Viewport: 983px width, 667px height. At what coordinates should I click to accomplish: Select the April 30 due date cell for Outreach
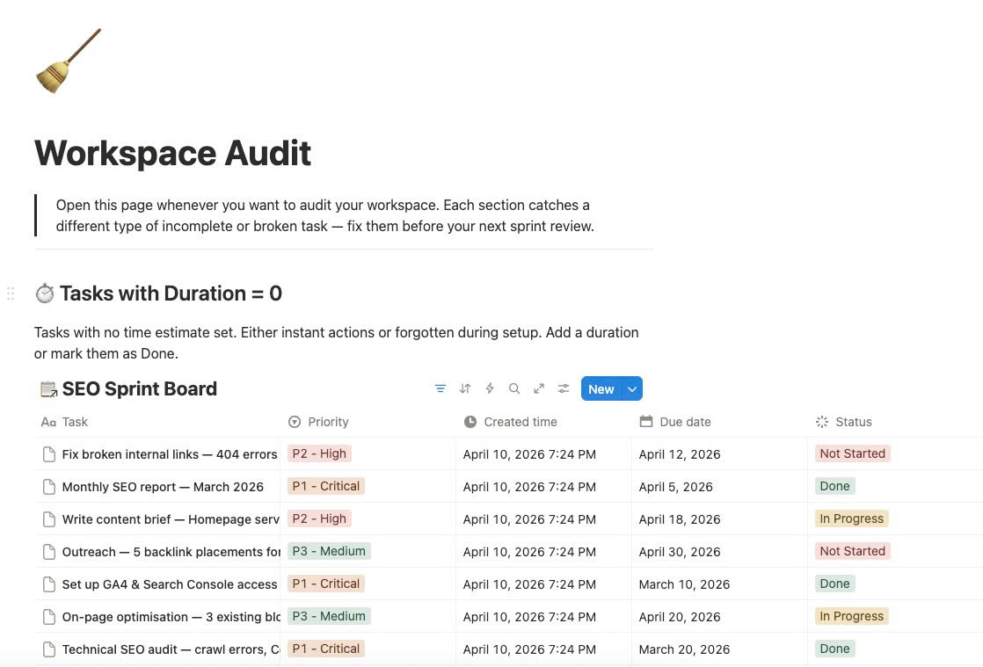679,552
